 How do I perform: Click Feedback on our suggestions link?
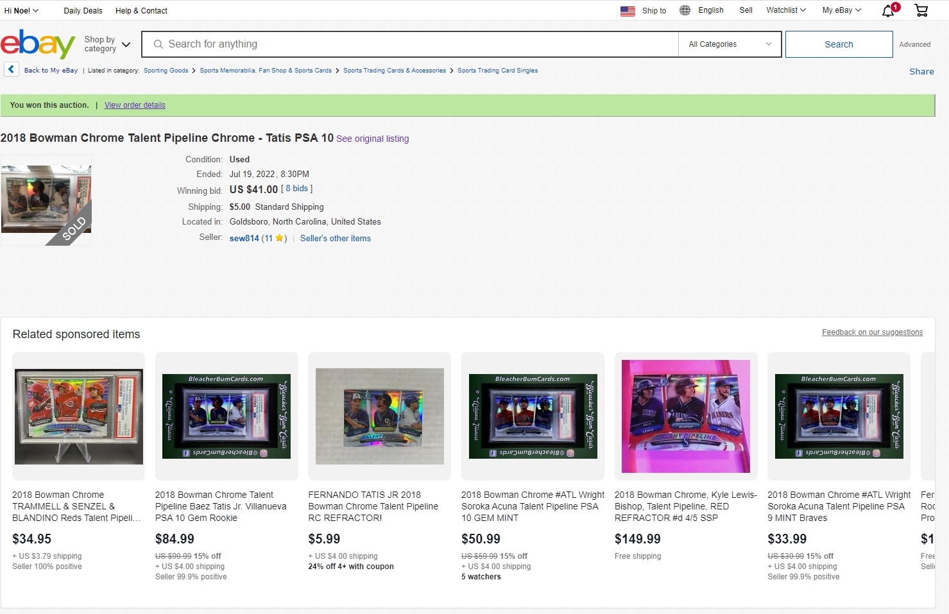[x=872, y=332]
